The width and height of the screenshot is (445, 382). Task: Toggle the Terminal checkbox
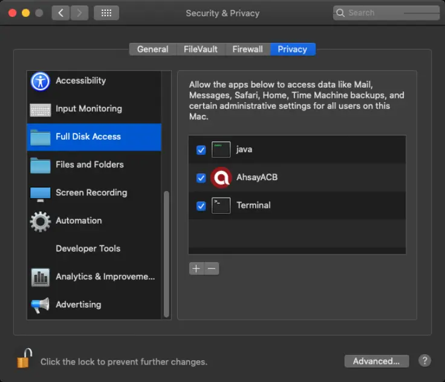coord(201,206)
